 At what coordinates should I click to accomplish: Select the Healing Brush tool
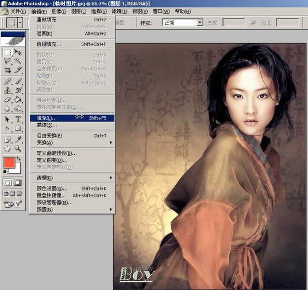tap(7, 81)
